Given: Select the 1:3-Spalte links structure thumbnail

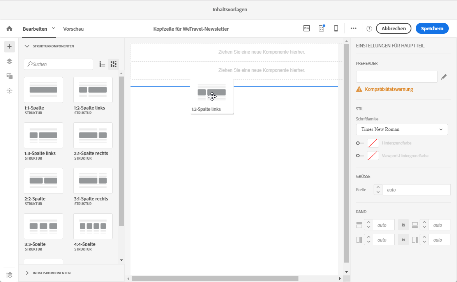Looking at the screenshot, I should point(43,135).
